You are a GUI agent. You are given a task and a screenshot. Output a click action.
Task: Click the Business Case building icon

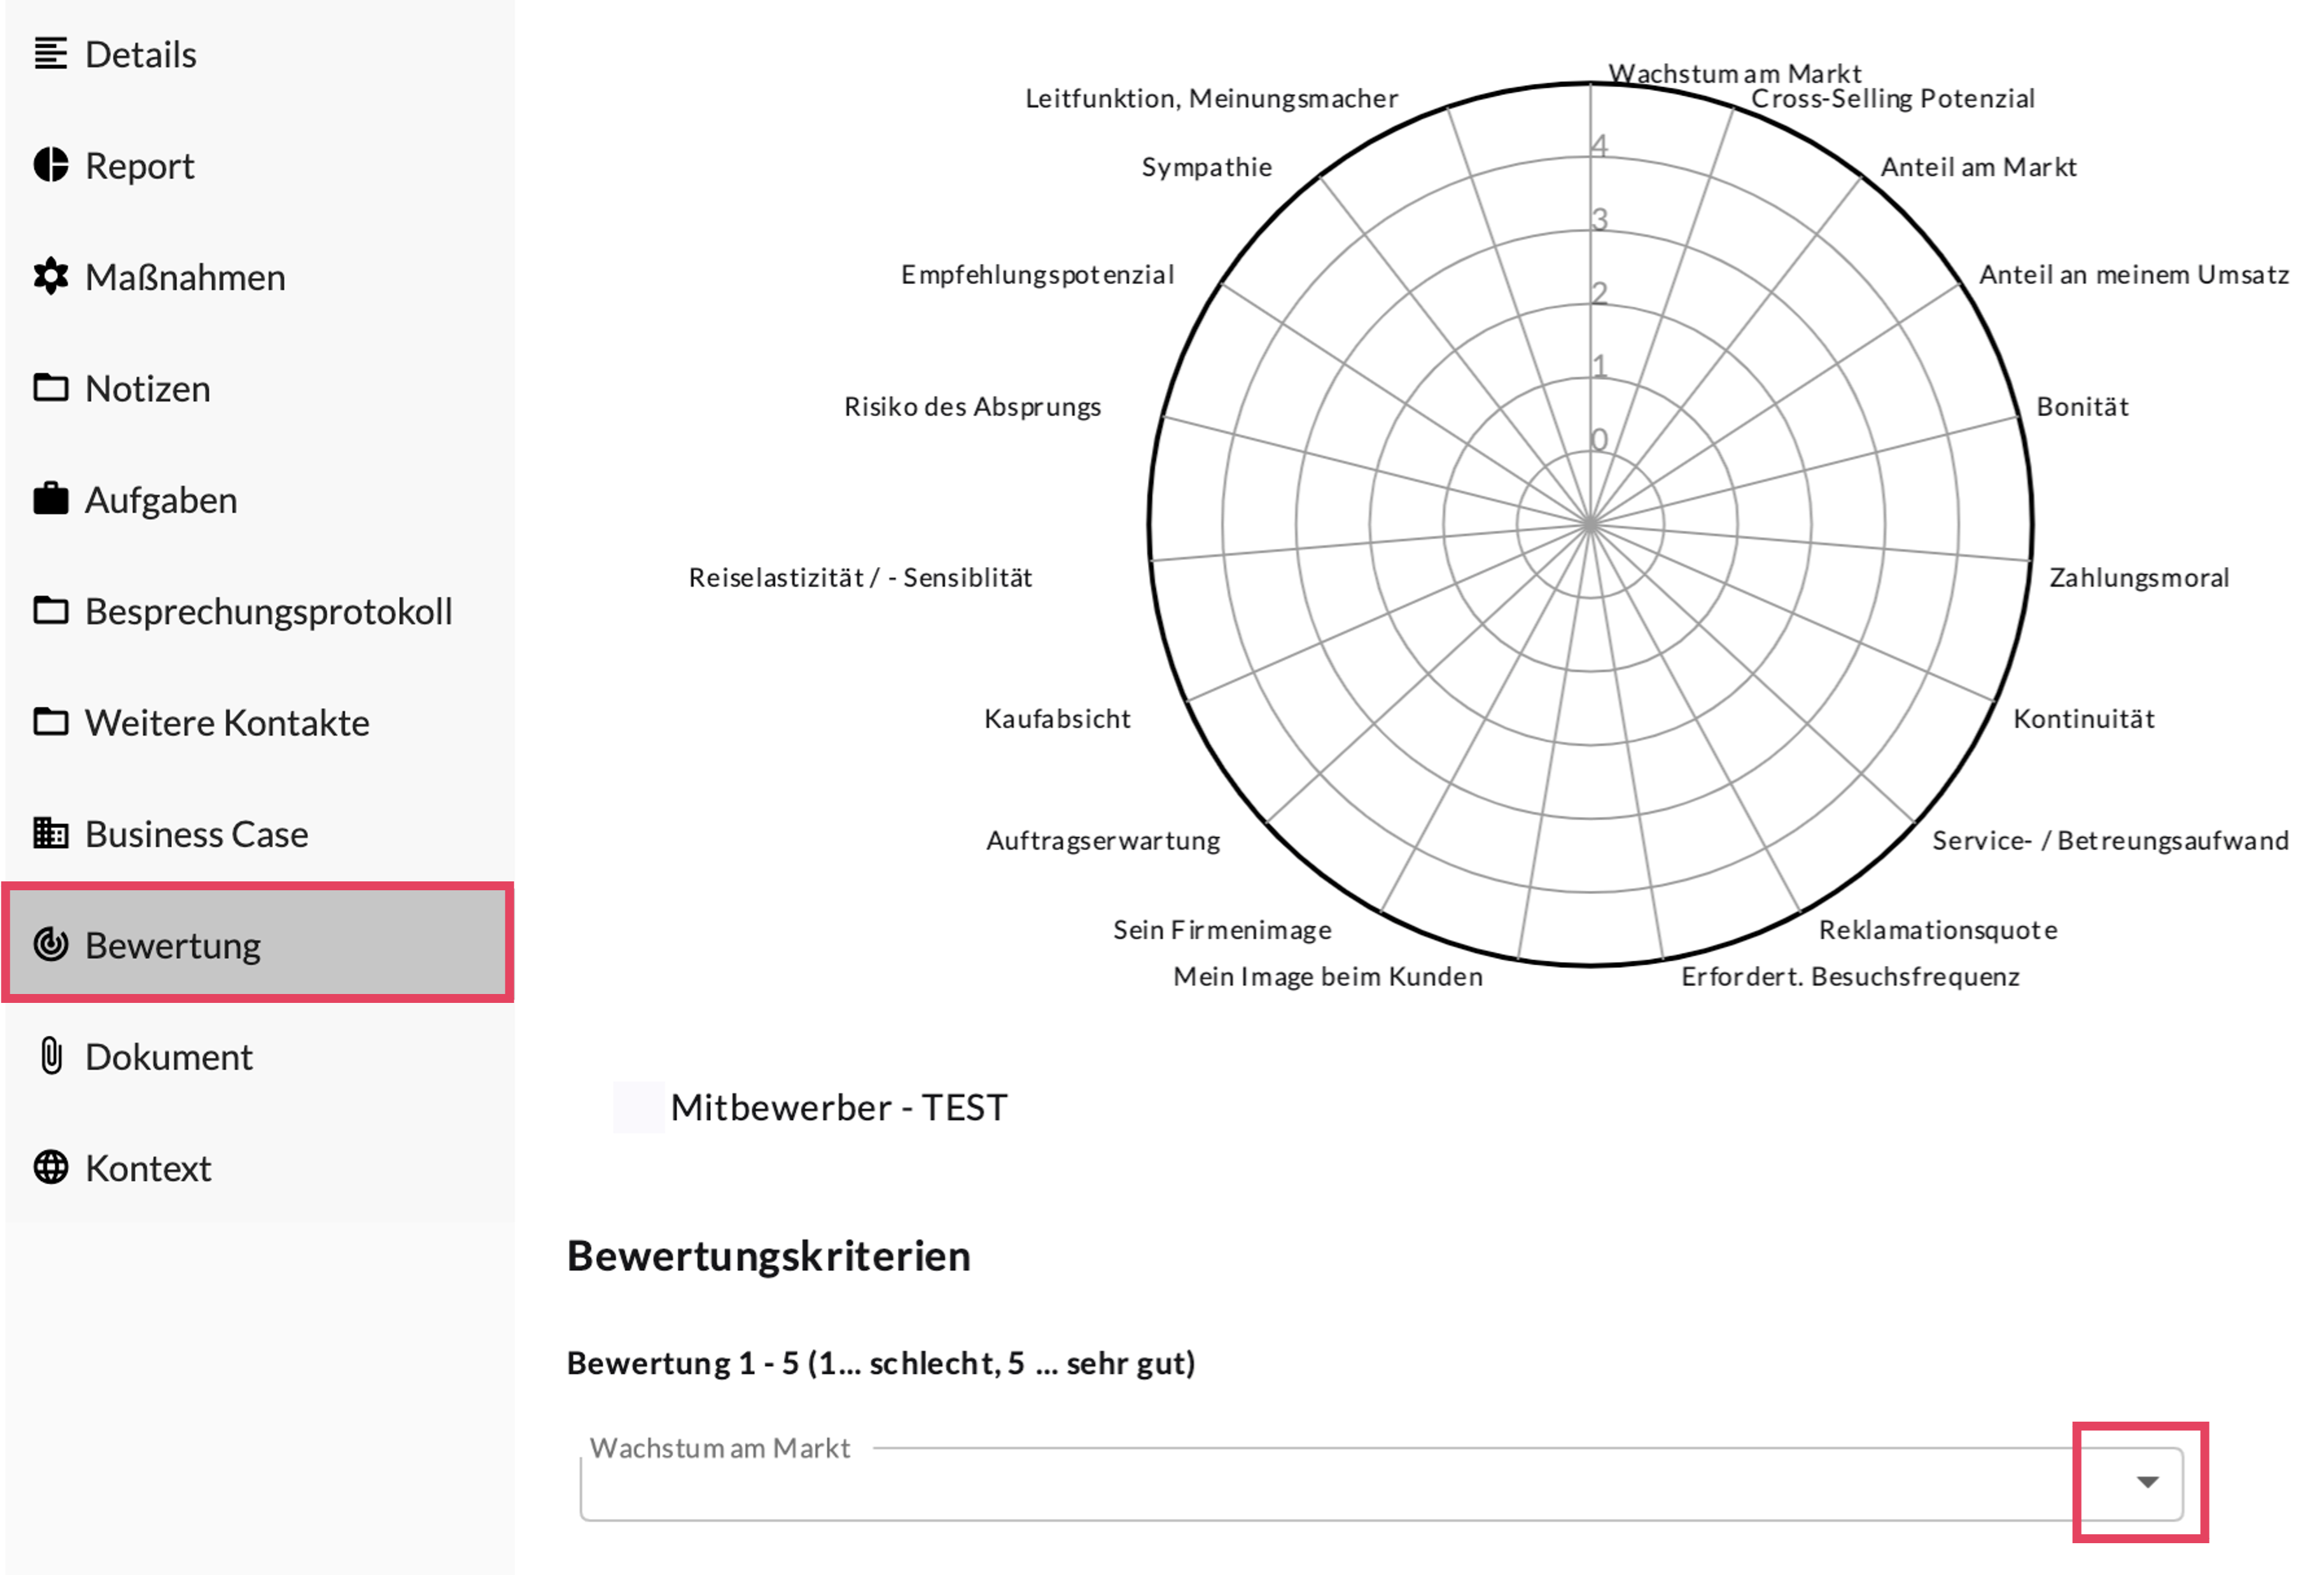point(50,833)
